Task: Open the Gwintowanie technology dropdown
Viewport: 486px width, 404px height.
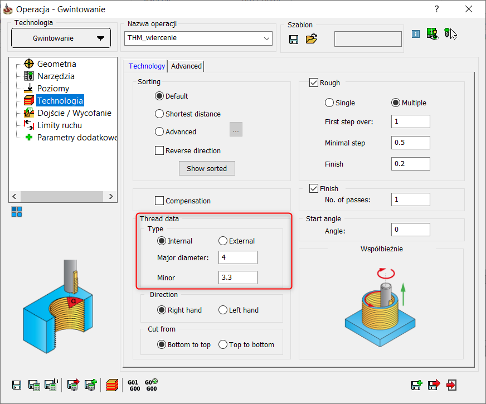Action: (x=61, y=38)
